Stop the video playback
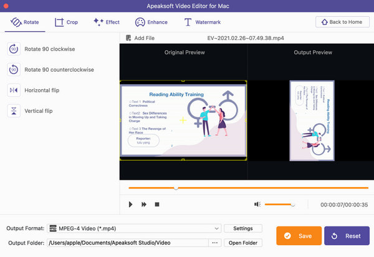This screenshot has height=257, width=374. 157,204
